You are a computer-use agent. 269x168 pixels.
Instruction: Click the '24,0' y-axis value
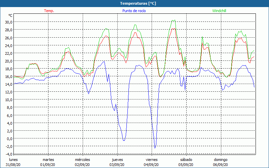click(9, 45)
